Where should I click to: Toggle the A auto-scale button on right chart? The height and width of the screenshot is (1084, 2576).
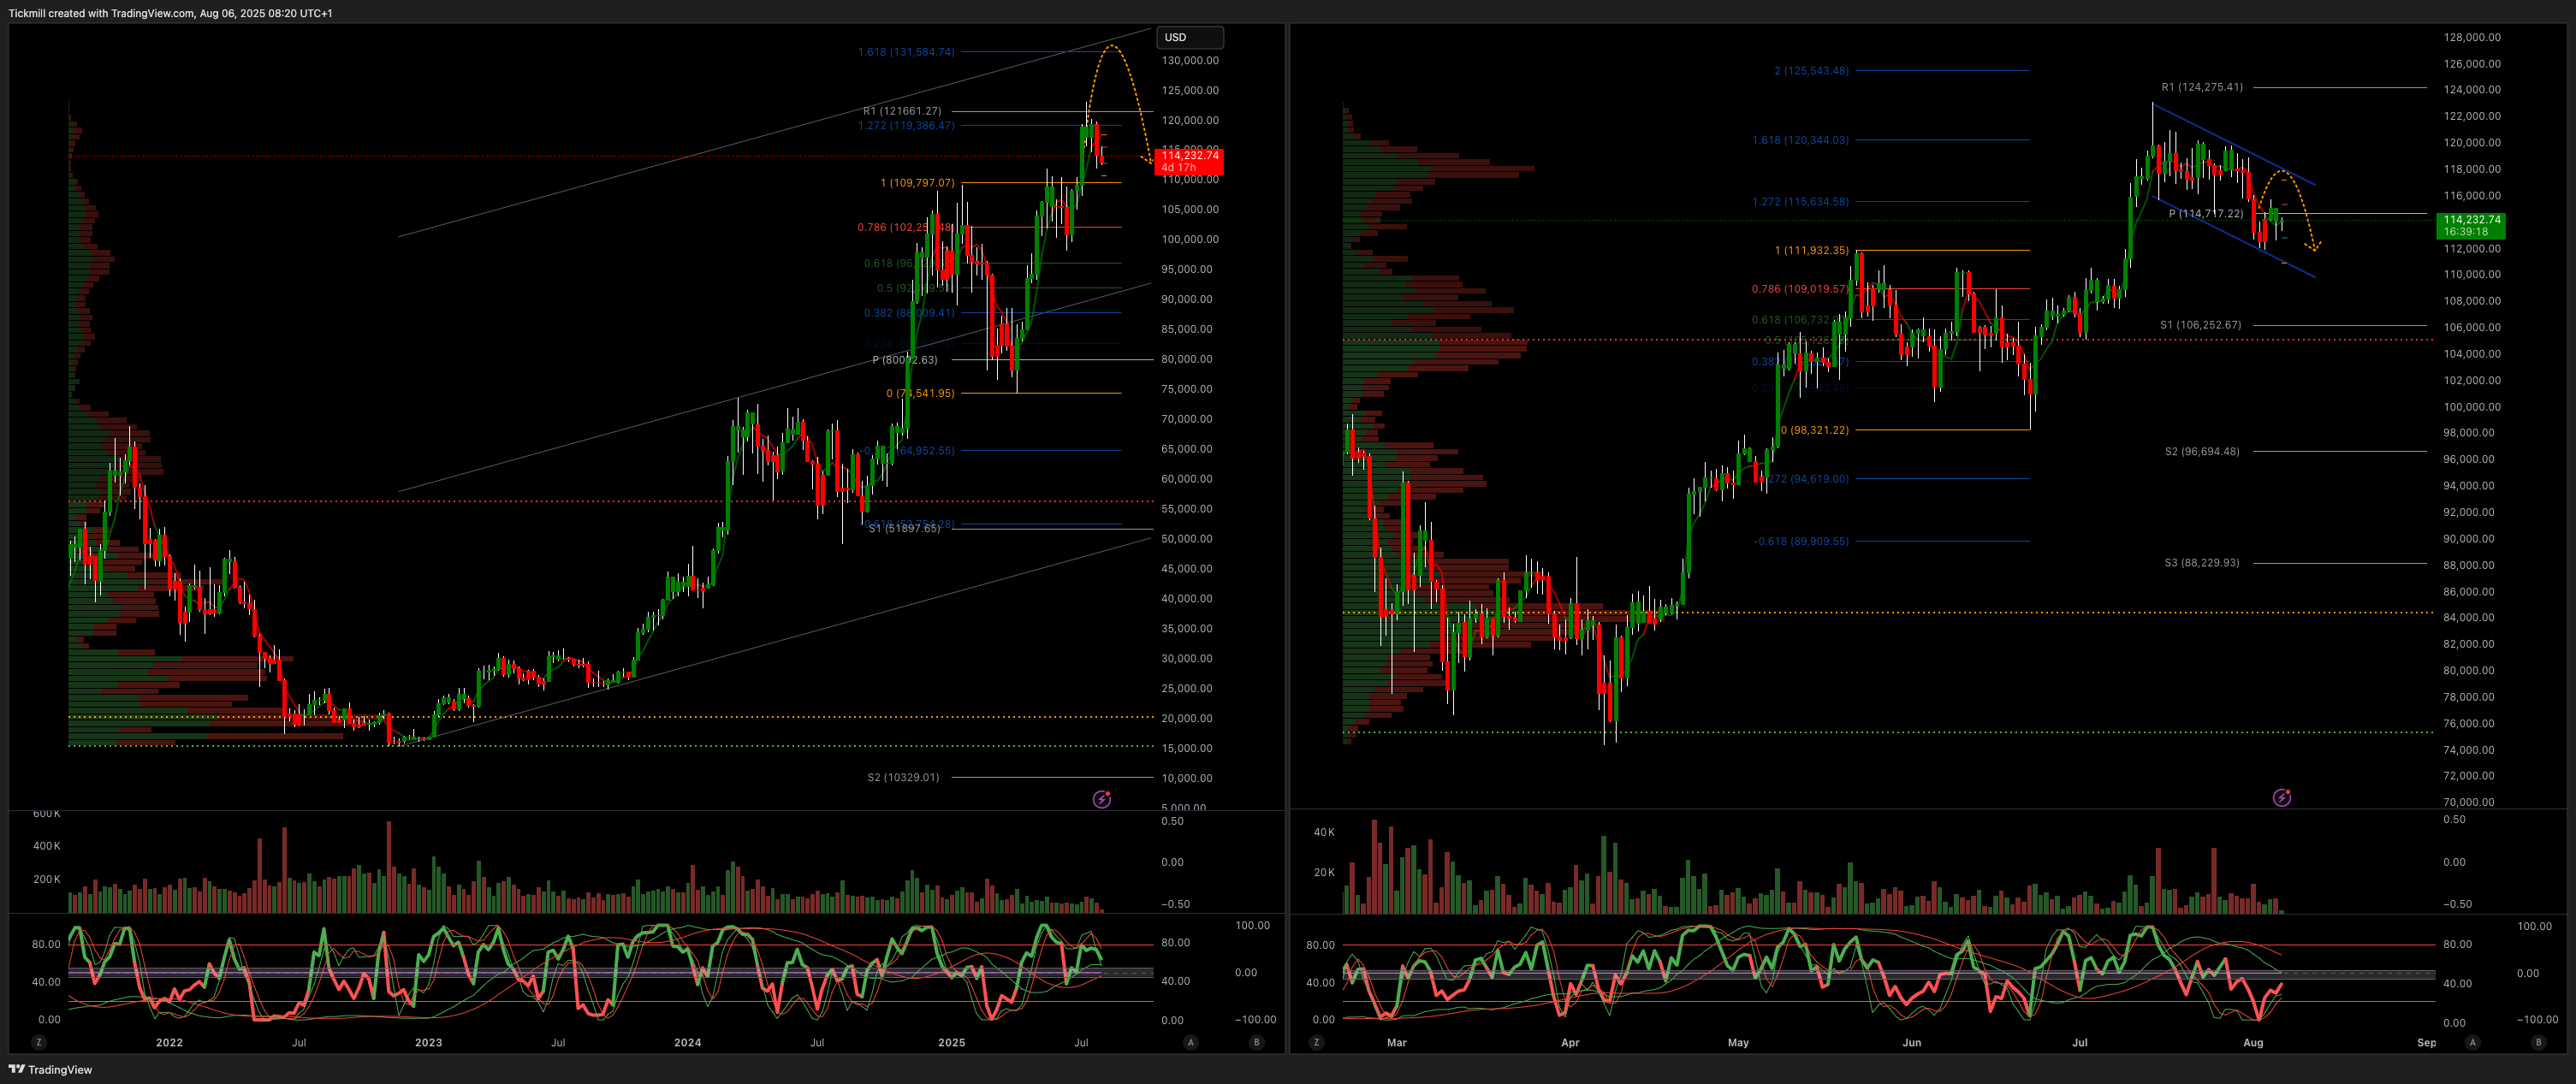(x=2472, y=1042)
